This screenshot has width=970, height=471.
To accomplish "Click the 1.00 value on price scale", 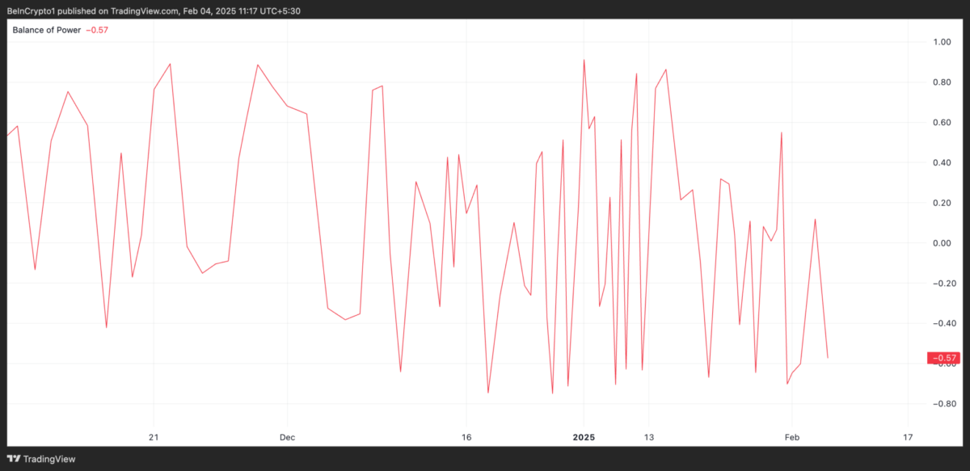I will point(943,42).
